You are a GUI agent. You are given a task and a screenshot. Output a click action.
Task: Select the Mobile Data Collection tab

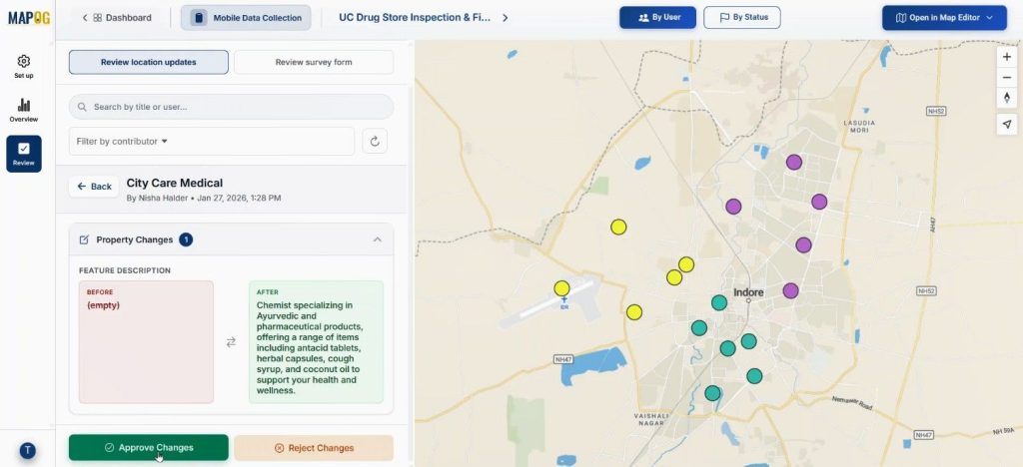coord(246,18)
